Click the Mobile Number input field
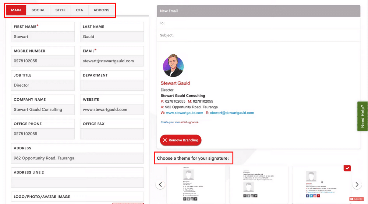 (43, 61)
